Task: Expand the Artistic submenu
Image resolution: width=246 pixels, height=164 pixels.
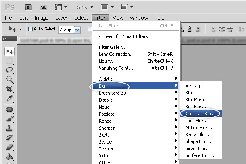Action: click(x=136, y=79)
